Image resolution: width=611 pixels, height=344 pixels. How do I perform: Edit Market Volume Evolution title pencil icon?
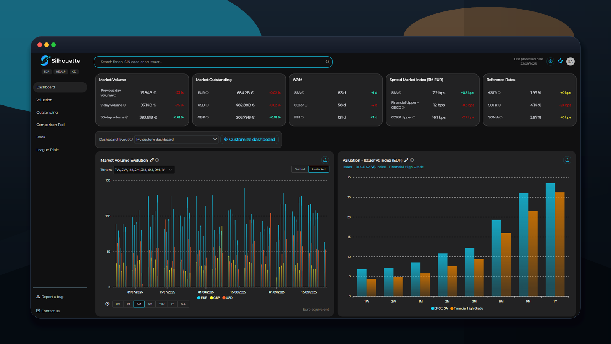tap(152, 160)
